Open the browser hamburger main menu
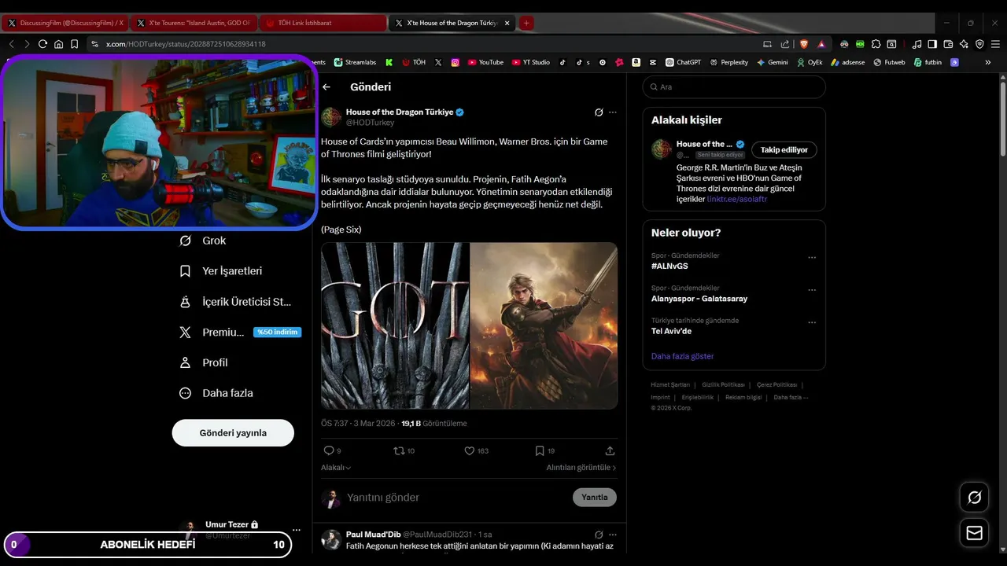 pos(995,44)
